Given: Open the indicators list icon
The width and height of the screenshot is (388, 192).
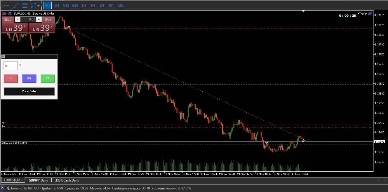Looking at the screenshot, I should point(25,5).
